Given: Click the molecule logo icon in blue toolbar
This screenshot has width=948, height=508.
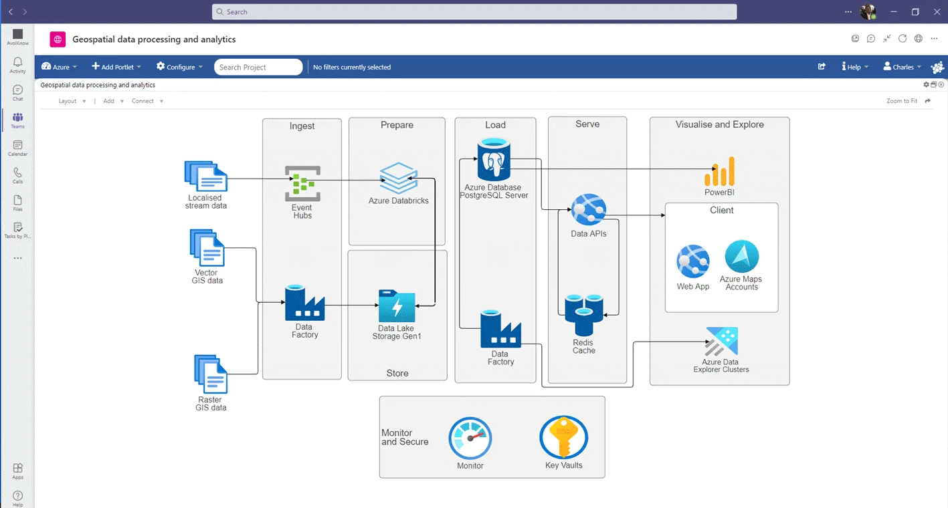Looking at the screenshot, I should pyautogui.click(x=937, y=67).
